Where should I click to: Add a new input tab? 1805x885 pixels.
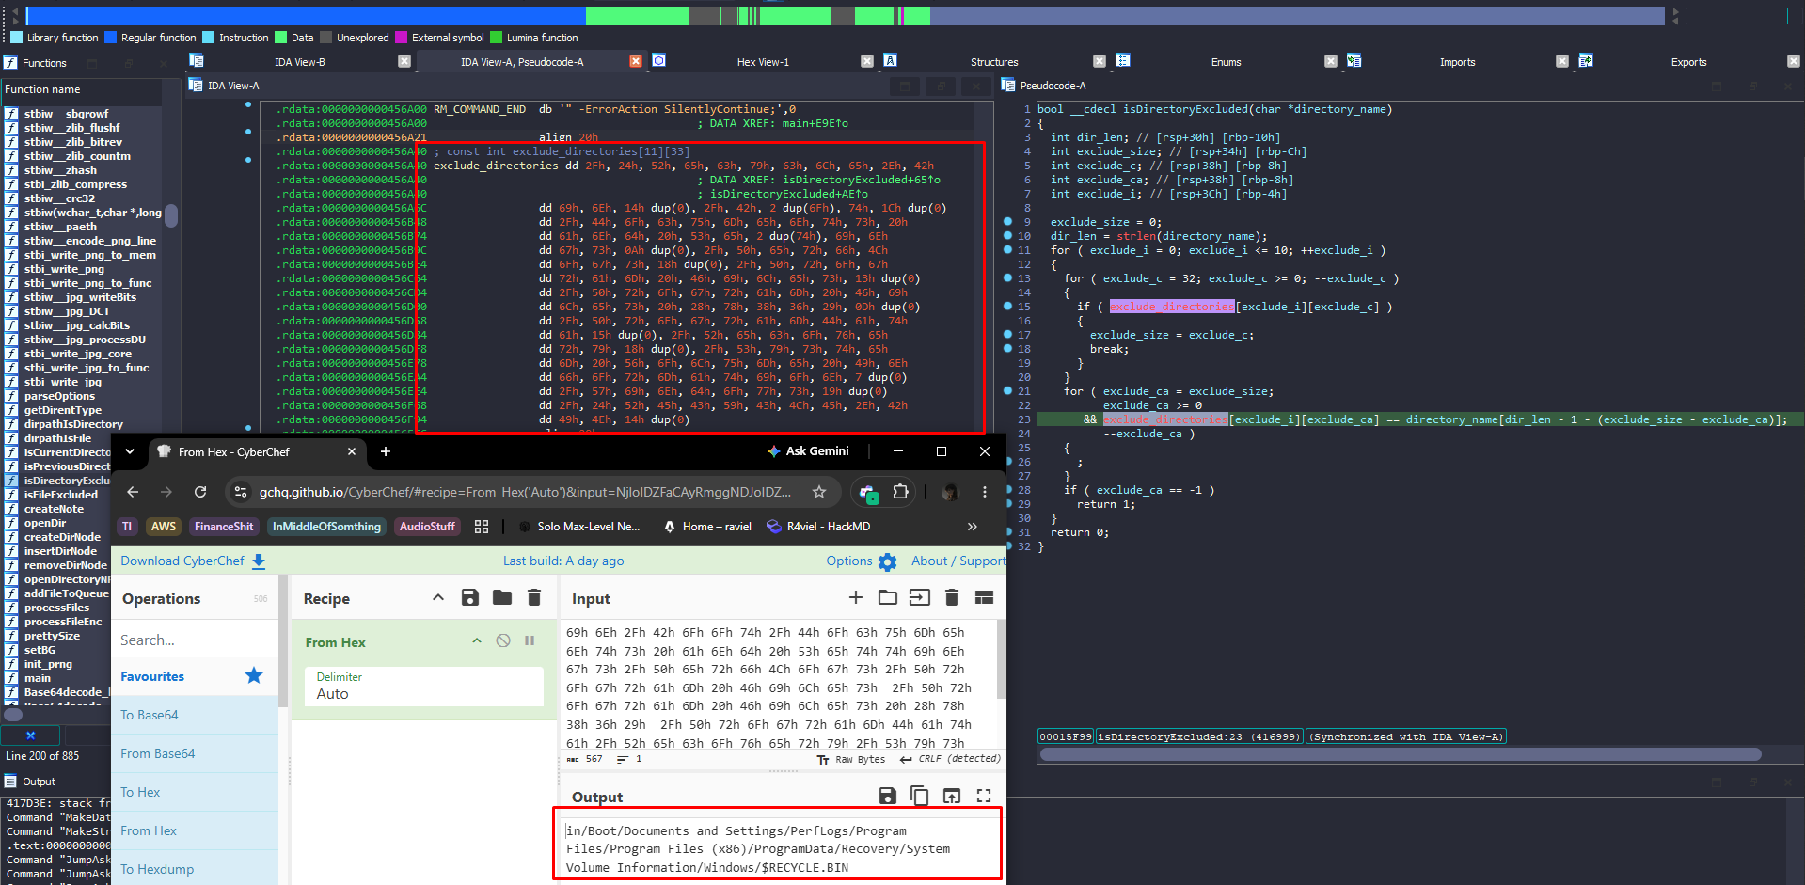[x=856, y=597]
